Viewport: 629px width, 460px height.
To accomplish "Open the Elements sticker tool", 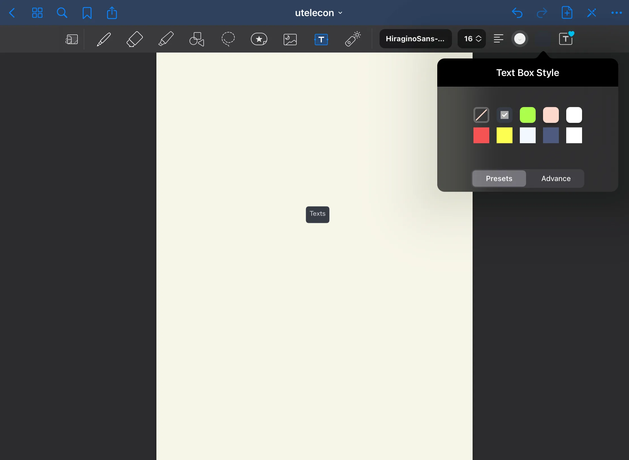I will [259, 39].
